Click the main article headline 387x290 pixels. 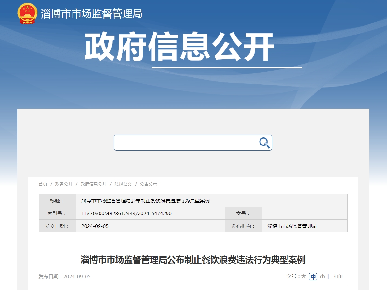[193, 260]
